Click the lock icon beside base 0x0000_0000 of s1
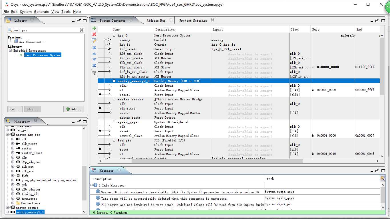The image size is (390, 219). pos(313,90)
